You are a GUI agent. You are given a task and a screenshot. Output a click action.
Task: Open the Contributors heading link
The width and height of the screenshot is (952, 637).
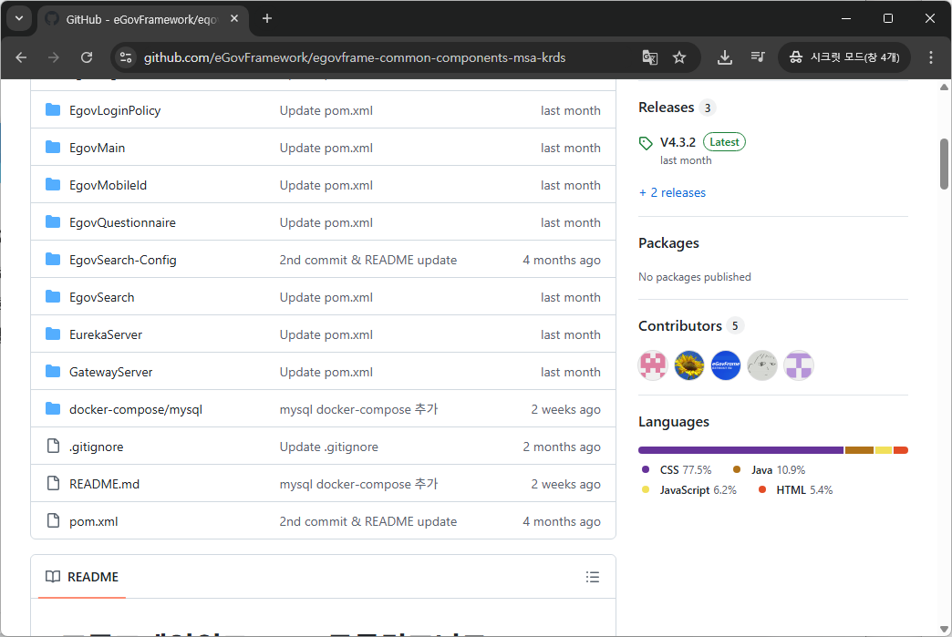[x=680, y=326]
